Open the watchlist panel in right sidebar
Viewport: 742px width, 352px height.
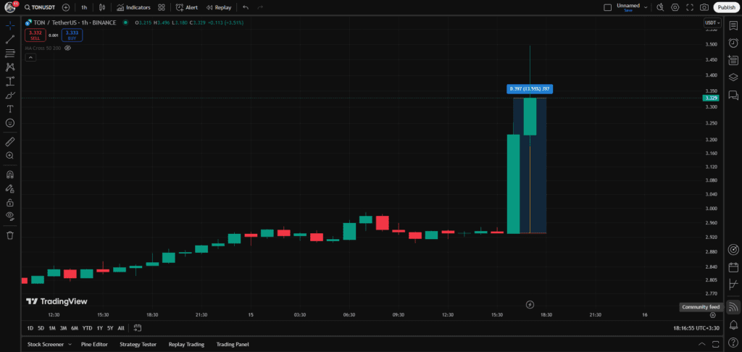(x=733, y=25)
